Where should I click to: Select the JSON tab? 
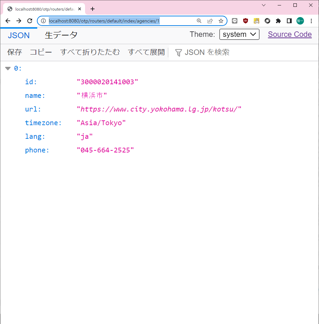point(19,35)
